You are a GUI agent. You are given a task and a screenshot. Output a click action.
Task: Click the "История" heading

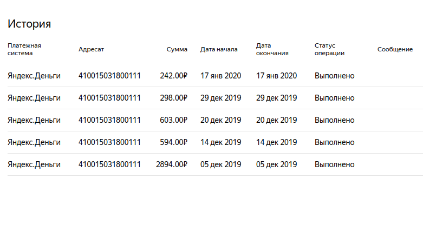[29, 24]
